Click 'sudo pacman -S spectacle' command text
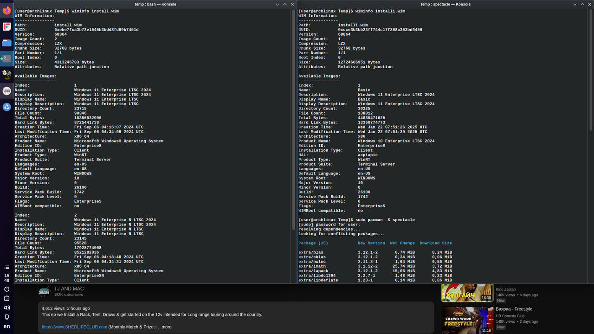The image size is (594, 334). click(x=385, y=220)
